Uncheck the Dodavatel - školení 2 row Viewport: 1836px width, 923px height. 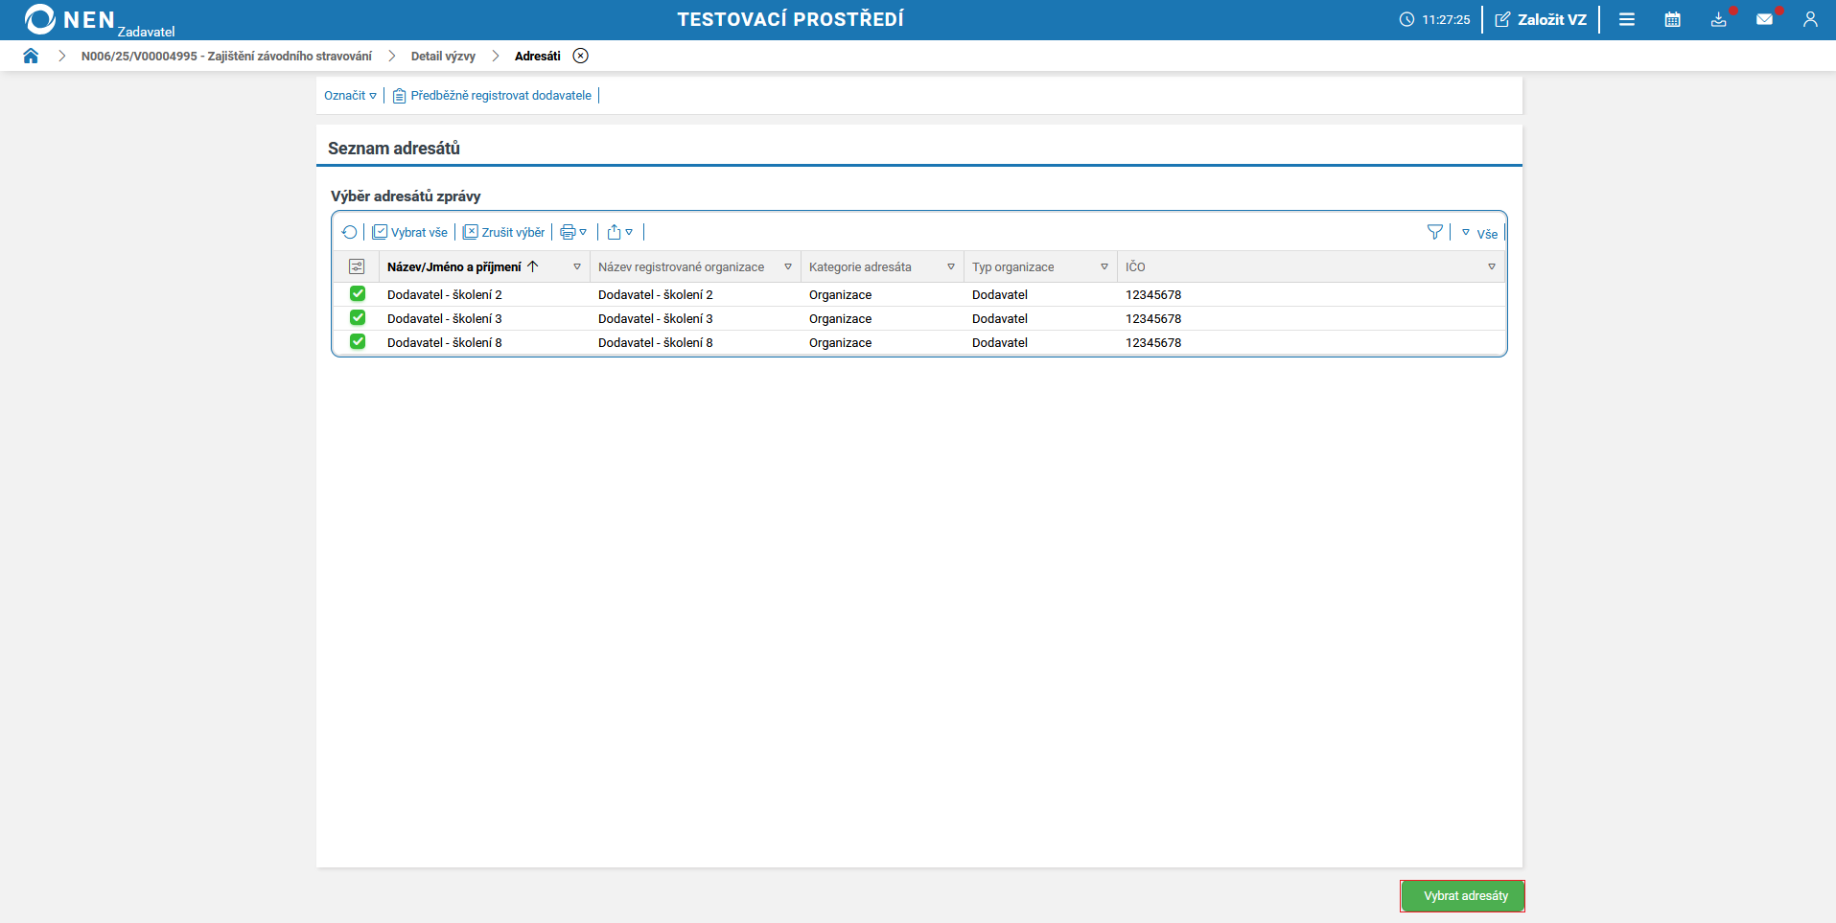pos(358,294)
